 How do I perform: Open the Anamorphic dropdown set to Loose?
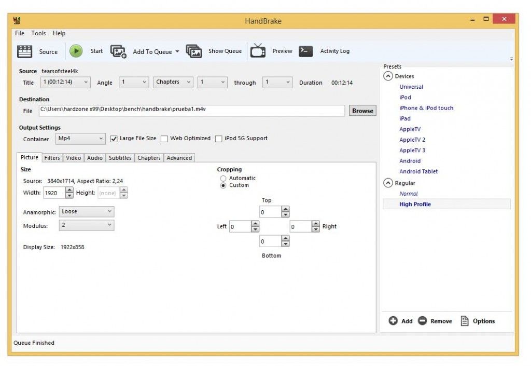(87, 211)
